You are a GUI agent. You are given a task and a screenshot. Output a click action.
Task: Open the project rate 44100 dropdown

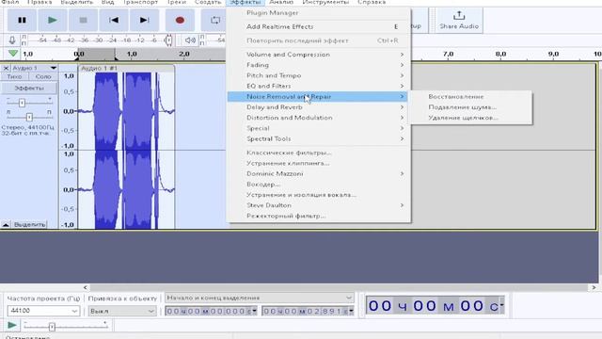tap(43, 311)
